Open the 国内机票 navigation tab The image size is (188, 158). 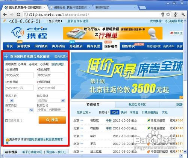94,46
